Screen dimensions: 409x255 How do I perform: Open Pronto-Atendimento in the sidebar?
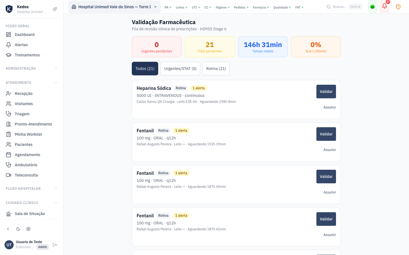coord(32,124)
